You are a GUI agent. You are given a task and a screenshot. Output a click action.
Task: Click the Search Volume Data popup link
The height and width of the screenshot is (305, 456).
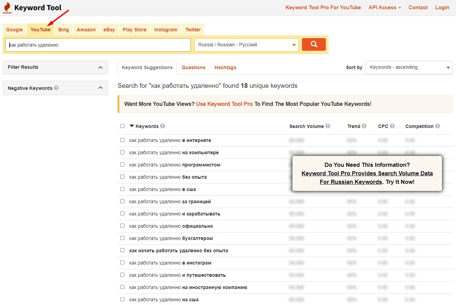click(x=367, y=177)
